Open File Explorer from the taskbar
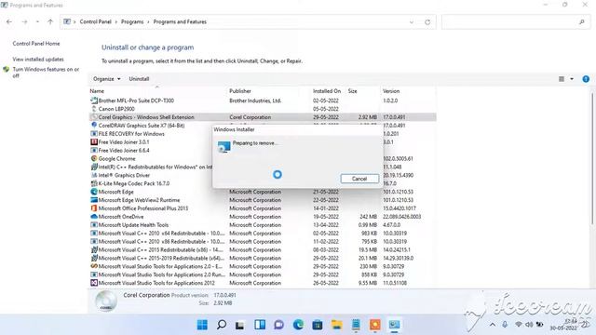Image resolution: width=596 pixels, height=335 pixels. click(336, 325)
